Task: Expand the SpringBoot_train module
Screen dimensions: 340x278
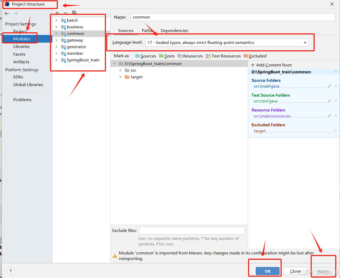Action: point(56,60)
